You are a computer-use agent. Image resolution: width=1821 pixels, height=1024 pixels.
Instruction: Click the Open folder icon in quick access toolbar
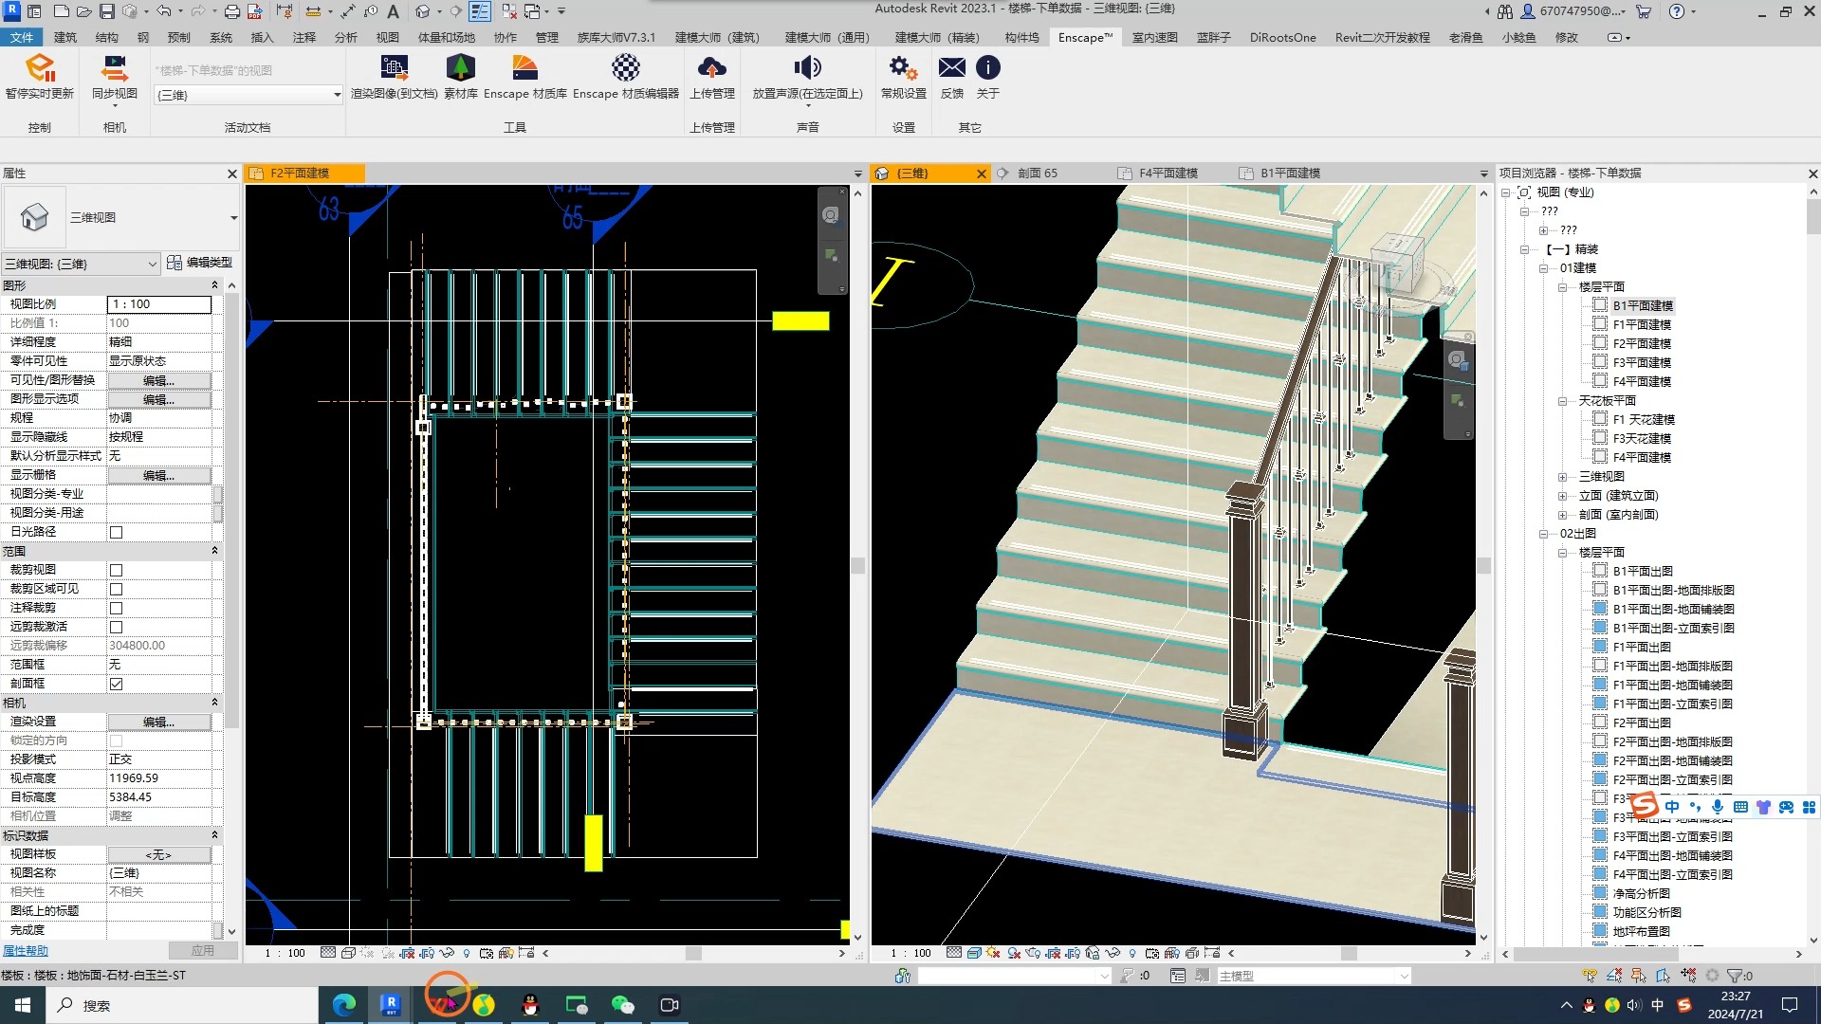click(83, 11)
